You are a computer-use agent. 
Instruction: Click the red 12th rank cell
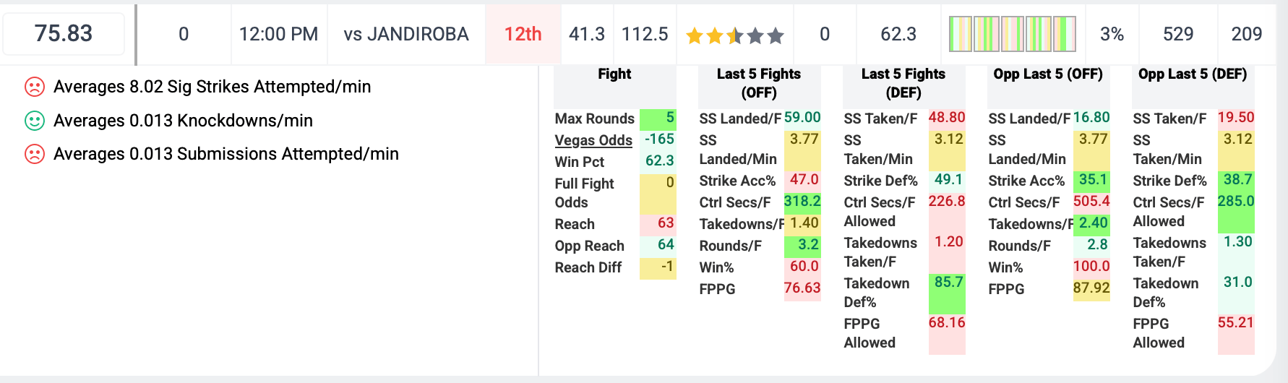[523, 34]
